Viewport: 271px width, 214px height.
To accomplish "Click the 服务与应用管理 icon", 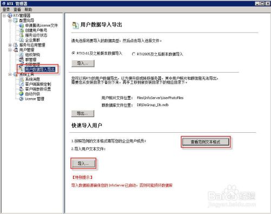I will pyautogui.click(x=16, y=45).
